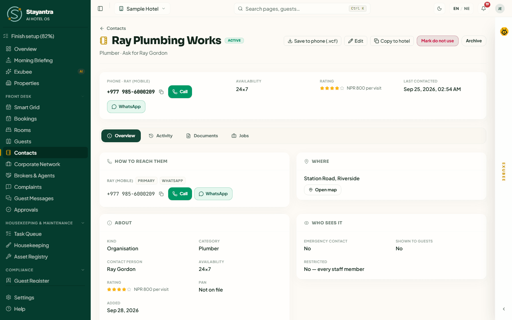The width and height of the screenshot is (512, 320).
Task: Go to Bookings page
Action: click(45, 119)
